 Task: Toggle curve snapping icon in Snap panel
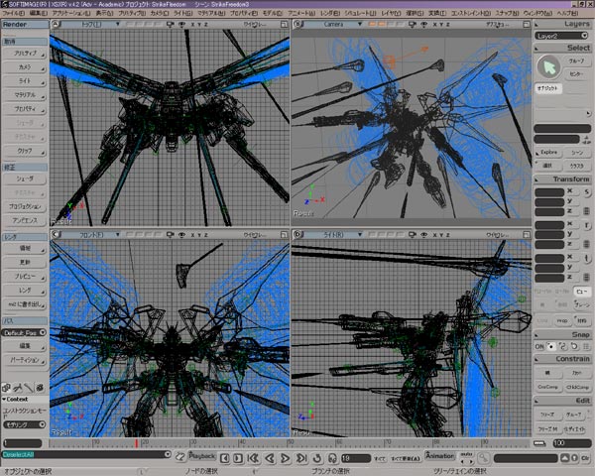click(x=562, y=346)
